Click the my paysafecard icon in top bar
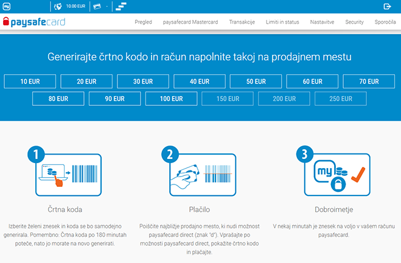 (x=7, y=7)
